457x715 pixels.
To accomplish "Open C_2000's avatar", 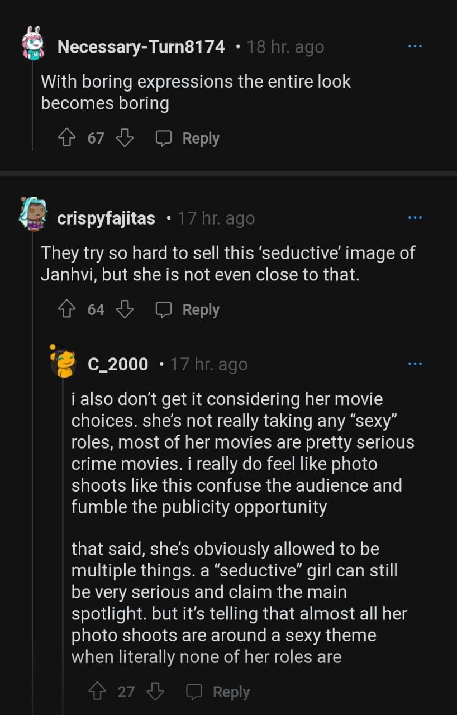I will pos(63,363).
